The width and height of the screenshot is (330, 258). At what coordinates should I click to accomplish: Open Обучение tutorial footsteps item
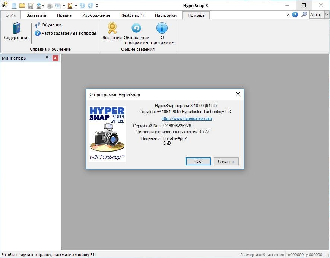tap(49, 25)
